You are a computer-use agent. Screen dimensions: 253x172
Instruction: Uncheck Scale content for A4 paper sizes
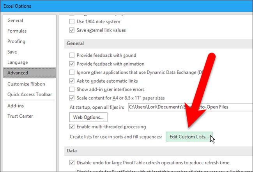point(72,98)
